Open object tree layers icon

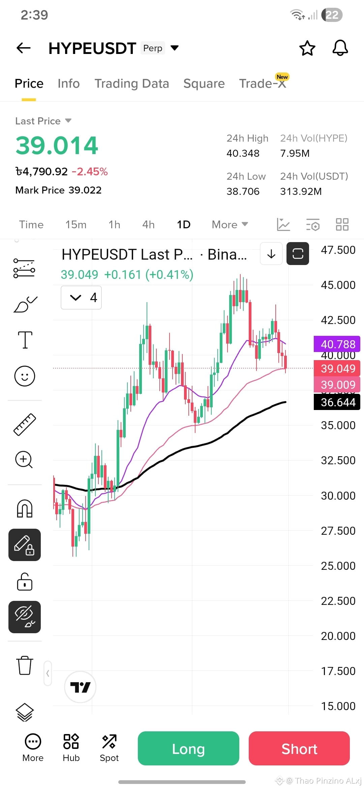[x=25, y=712]
